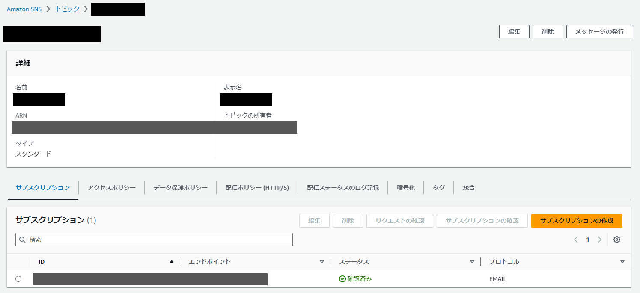The height and width of the screenshot is (293, 640).
Task: Focus the 検索 subscription search field
Action: [x=154, y=240]
